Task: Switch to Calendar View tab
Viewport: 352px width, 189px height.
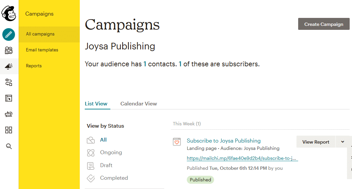Action: tap(139, 104)
